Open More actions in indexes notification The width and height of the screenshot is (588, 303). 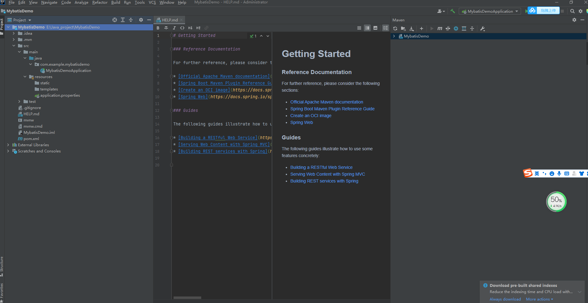(539, 299)
